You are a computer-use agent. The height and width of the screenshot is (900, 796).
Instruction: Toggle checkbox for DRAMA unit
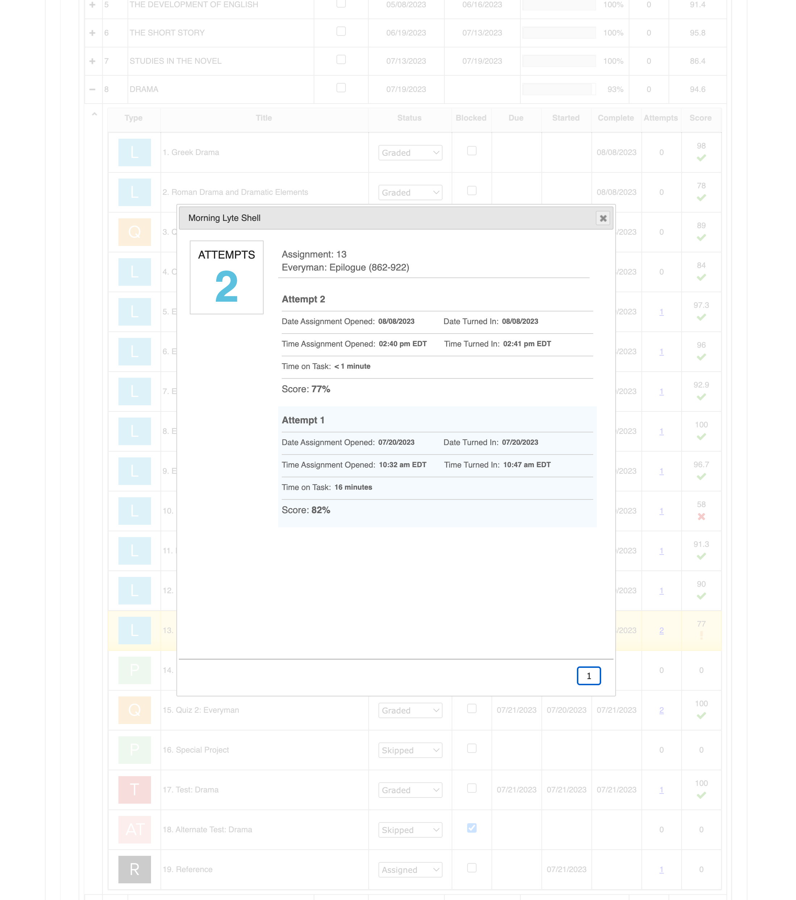[x=341, y=88]
